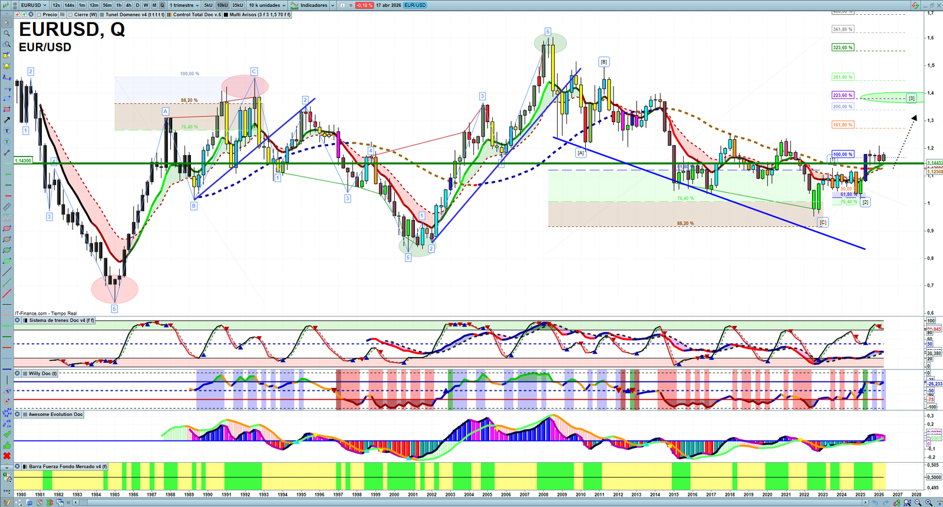This screenshot has width=943, height=507.
Task: Expand the left toolbar arrow at the top
Action: 6,15
